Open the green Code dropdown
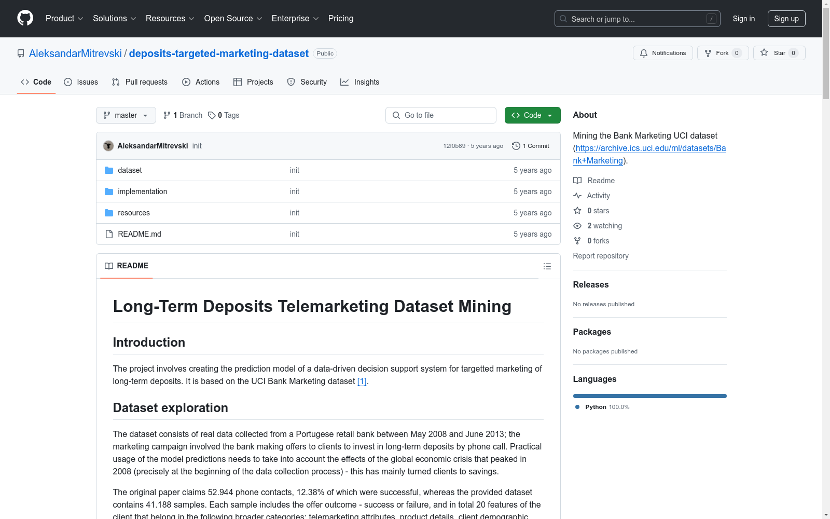This screenshot has height=519, width=830. tap(532, 115)
